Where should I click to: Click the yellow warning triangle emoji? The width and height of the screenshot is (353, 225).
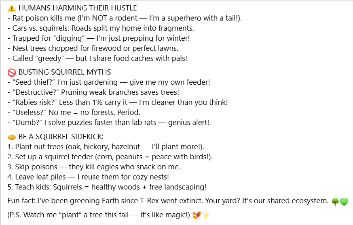point(11,8)
